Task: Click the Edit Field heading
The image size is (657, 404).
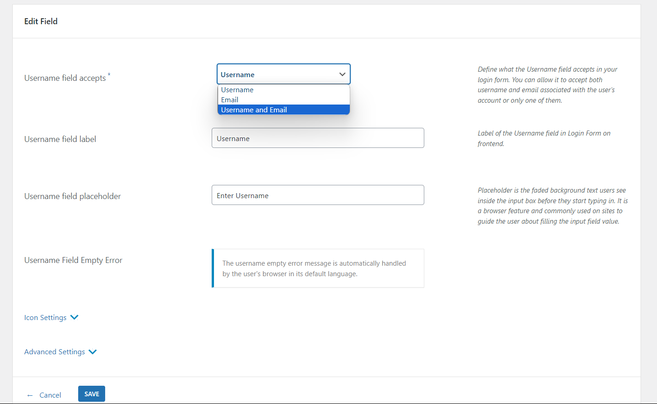Action: pyautogui.click(x=41, y=21)
